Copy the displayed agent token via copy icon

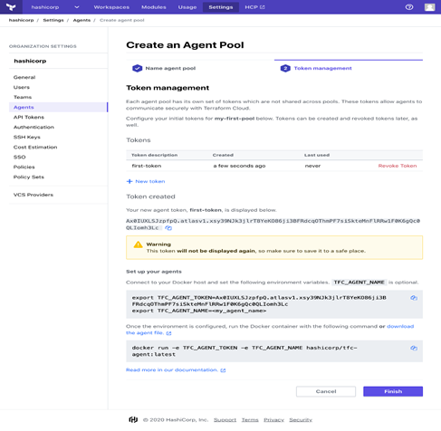point(168,228)
